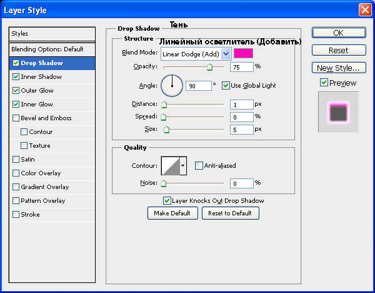
Task: Click the Spread slider handle
Action: point(164,117)
